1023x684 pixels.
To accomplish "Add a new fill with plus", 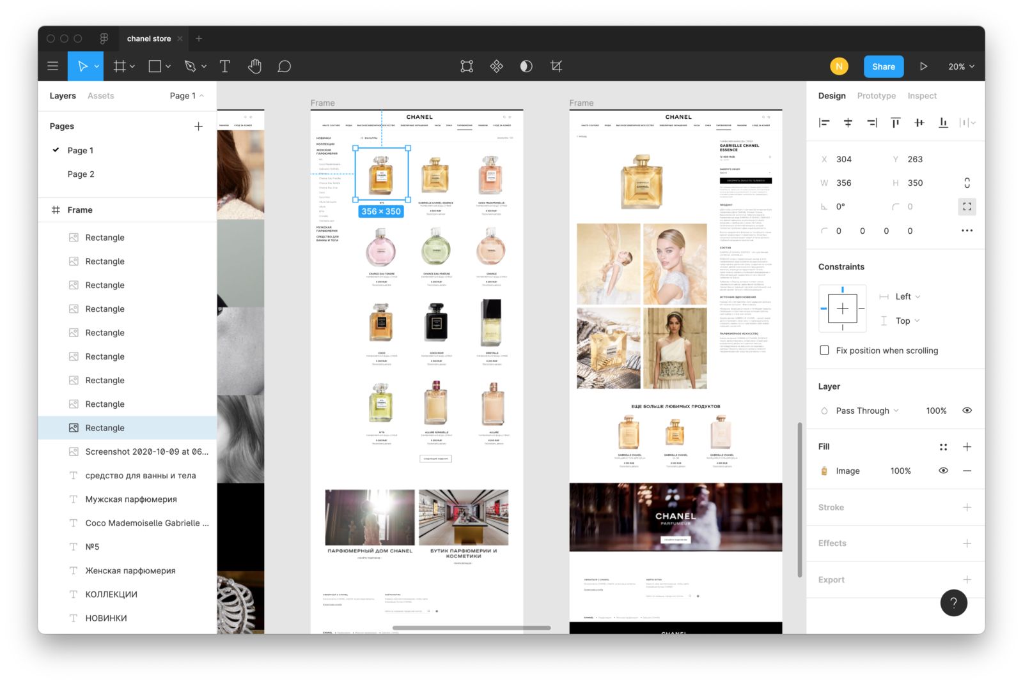I will pos(967,447).
